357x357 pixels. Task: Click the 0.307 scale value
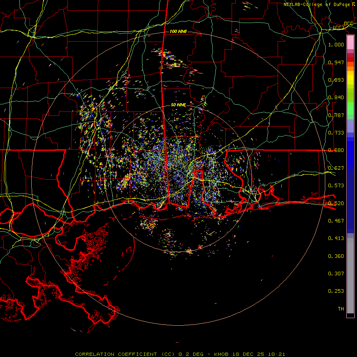pos(336,274)
